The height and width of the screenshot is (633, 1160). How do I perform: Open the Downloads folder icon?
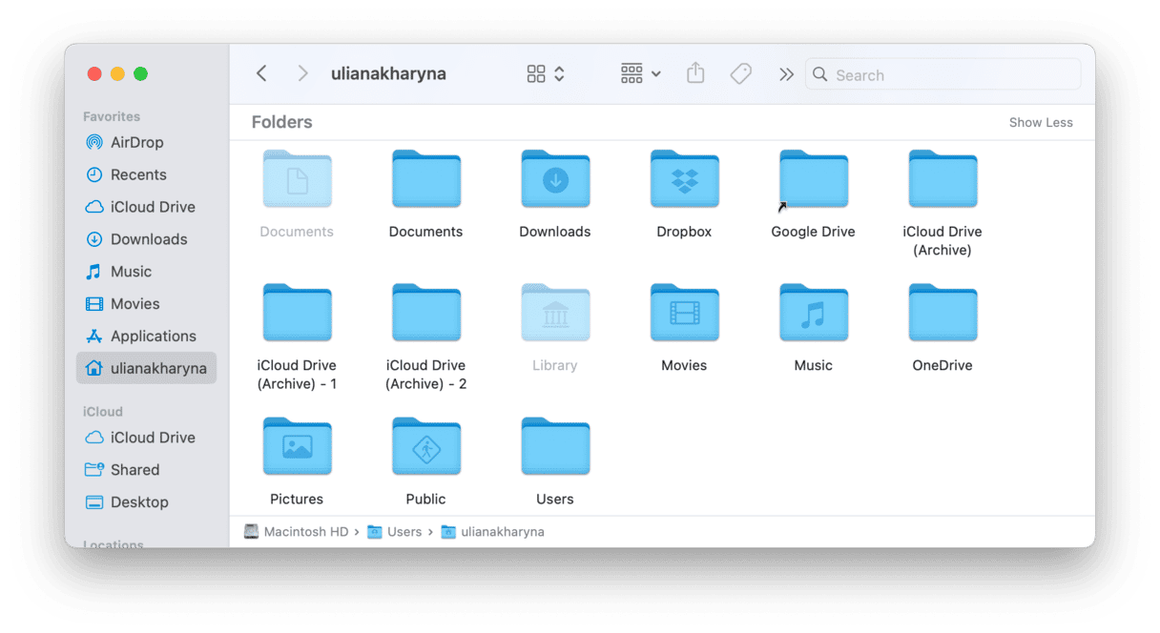point(555,180)
